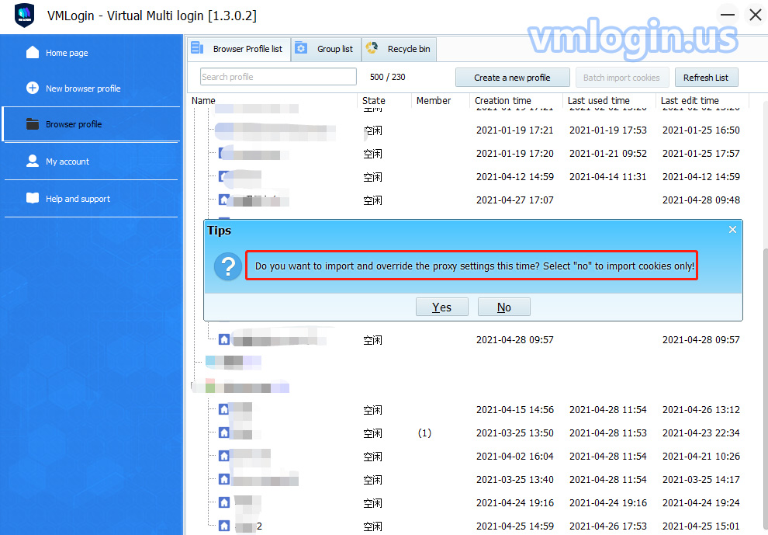Sort by the Creation time column header
Image resolution: width=768 pixels, height=535 pixels.
pyautogui.click(x=503, y=100)
